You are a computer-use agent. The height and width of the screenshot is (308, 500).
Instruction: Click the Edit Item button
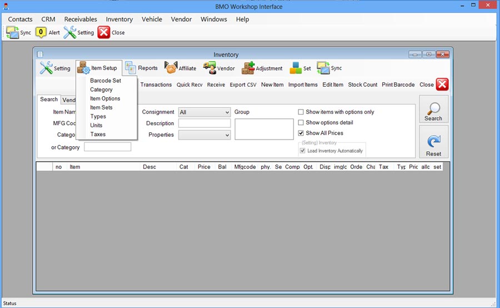pyautogui.click(x=333, y=85)
